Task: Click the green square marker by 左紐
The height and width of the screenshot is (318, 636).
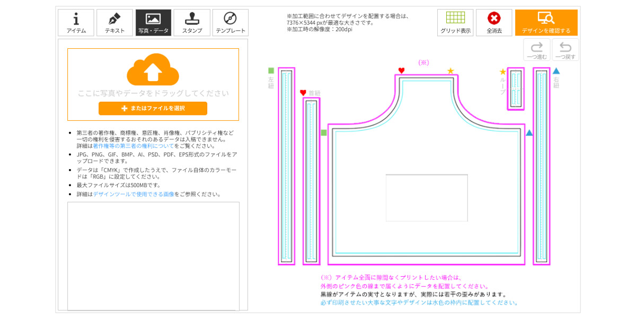Action: [x=271, y=70]
